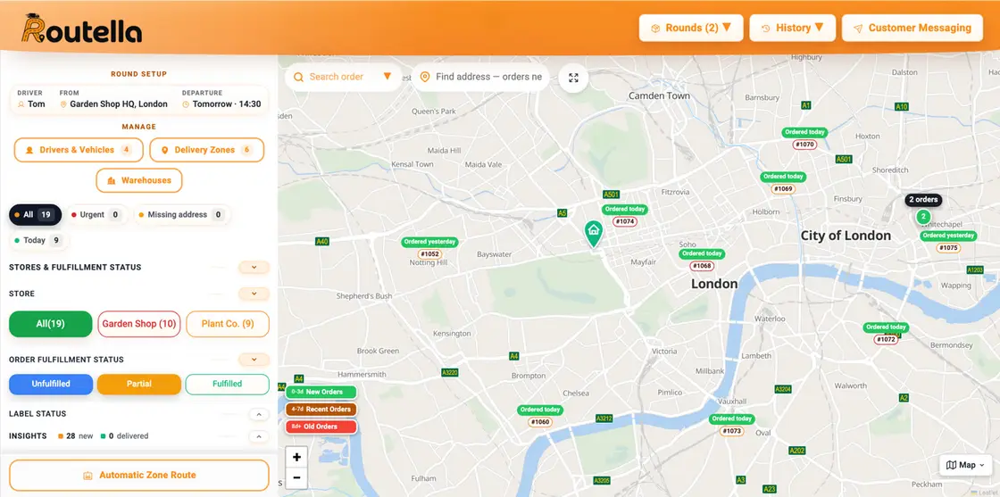The width and height of the screenshot is (1000, 497).
Task: Filter by Garden Shop (10)
Action: tap(139, 324)
